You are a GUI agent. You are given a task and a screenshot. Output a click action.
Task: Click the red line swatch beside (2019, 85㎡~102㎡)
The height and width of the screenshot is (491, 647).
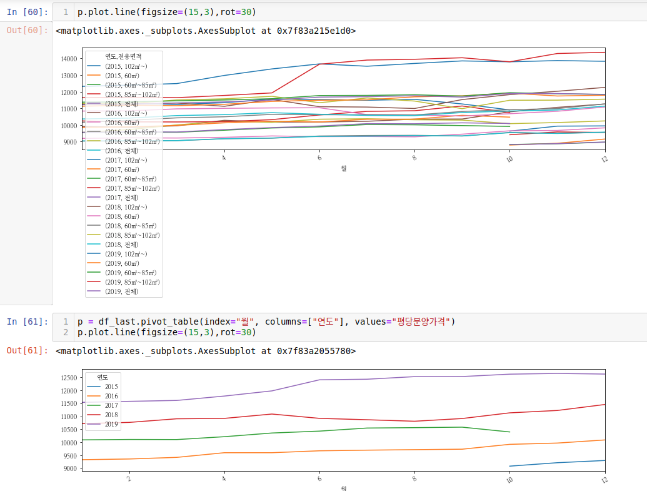click(x=94, y=282)
